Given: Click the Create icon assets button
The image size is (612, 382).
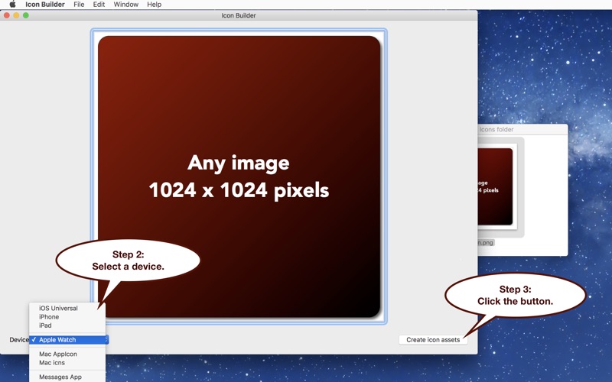Looking at the screenshot, I should 433,340.
